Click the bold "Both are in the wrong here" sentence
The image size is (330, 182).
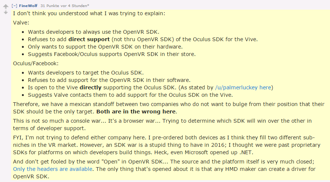(x=136, y=112)
